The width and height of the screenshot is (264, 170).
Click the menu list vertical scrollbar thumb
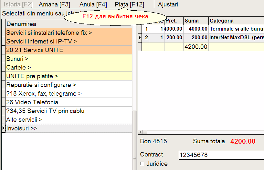[x=134, y=140]
